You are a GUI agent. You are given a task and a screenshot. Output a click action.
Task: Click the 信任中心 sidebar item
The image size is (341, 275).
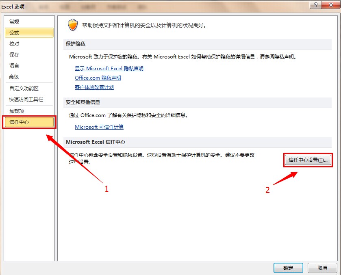[x=20, y=122]
